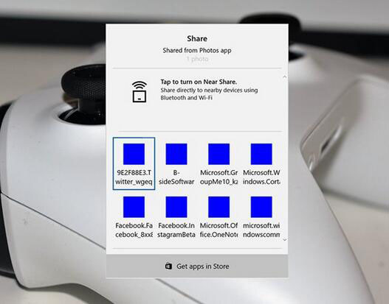The image size is (389, 304).
Task: Click the '1 photo' label
Action: [198, 59]
